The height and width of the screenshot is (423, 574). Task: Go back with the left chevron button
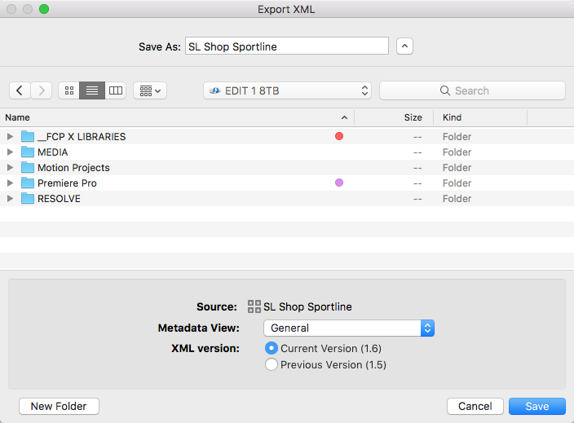coord(20,90)
